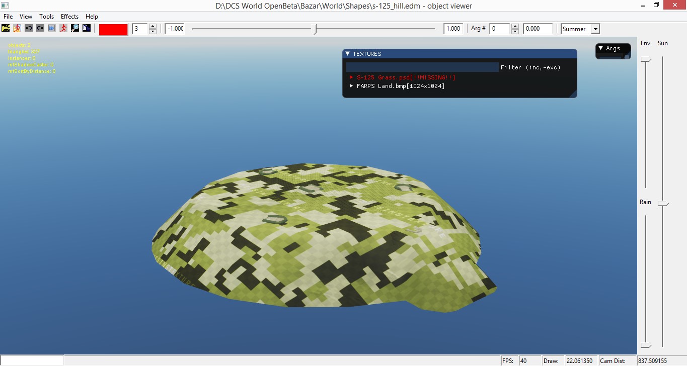Screen dimensions: 687x366
Task: Click the red running figure icon
Action: pyautogui.click(x=63, y=28)
